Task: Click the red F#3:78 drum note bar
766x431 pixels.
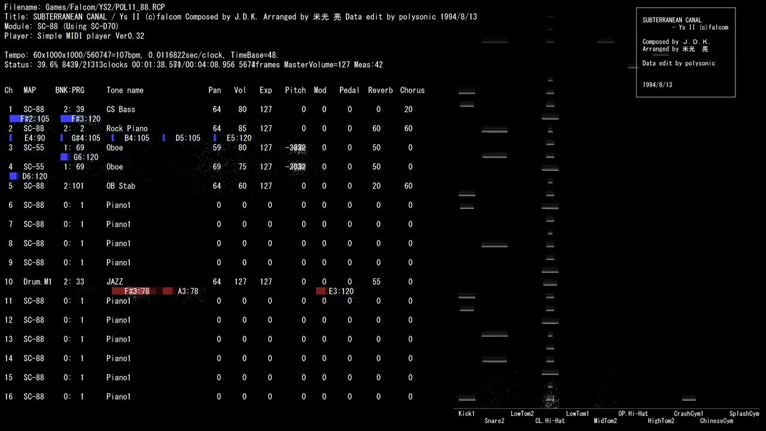Action: coord(134,291)
